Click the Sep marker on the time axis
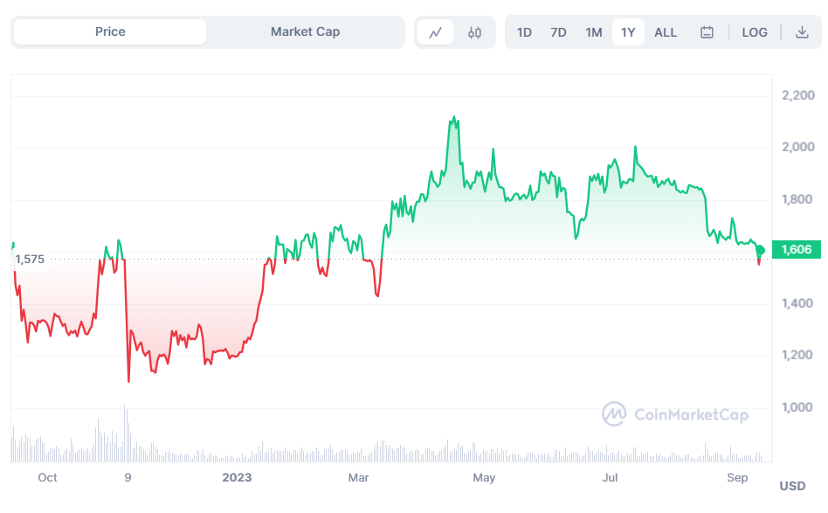This screenshot has height=513, width=828. coord(738,477)
